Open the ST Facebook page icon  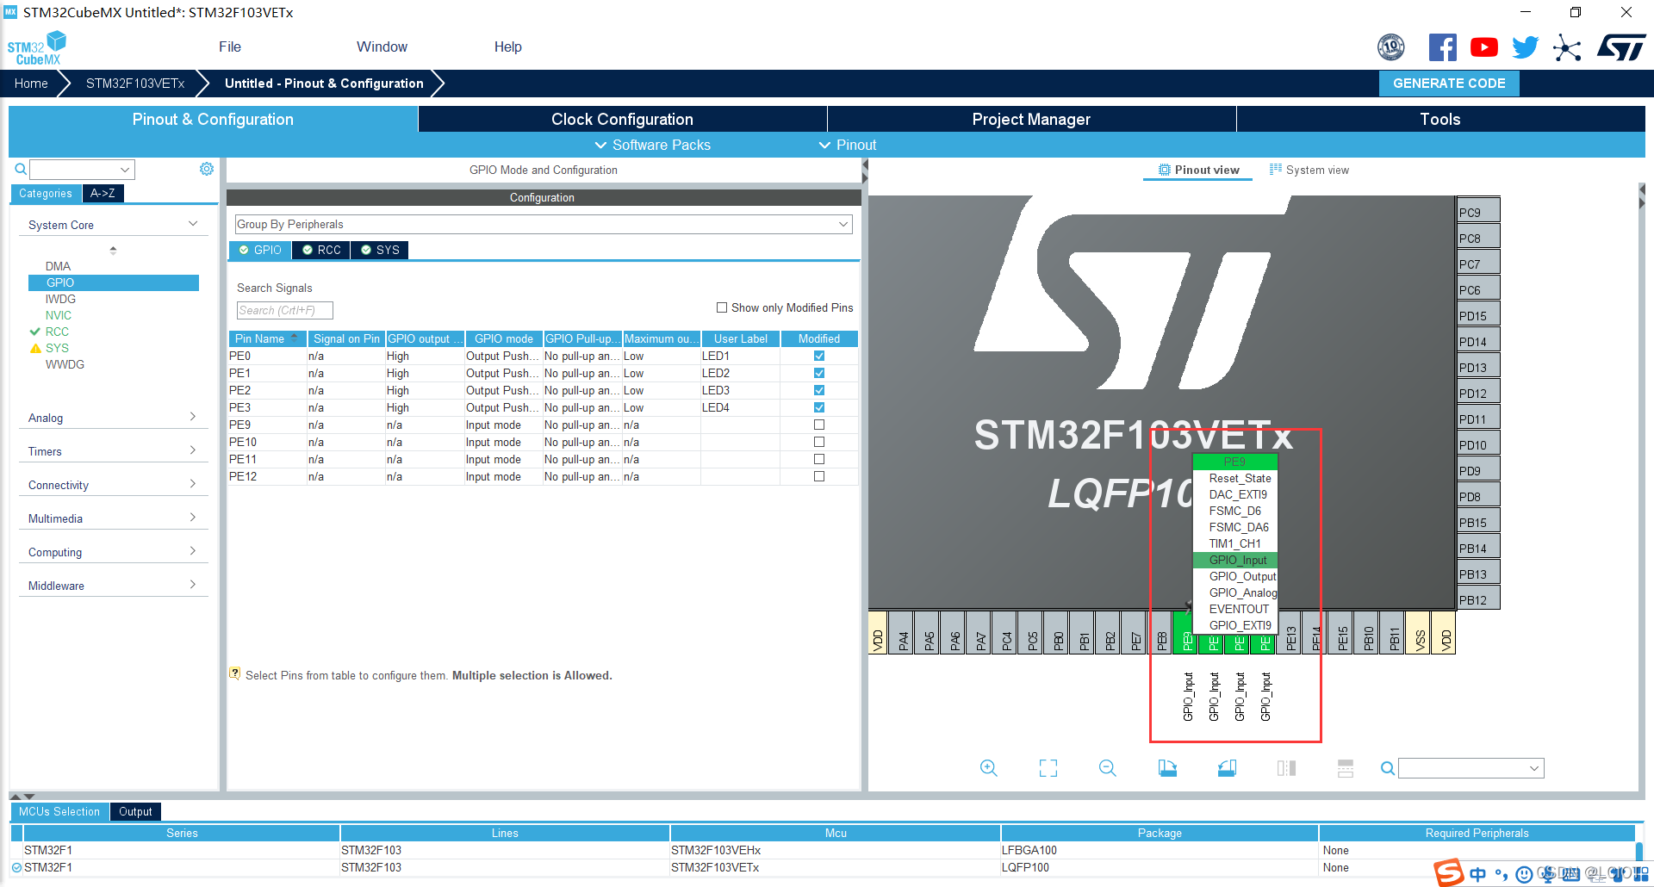(x=1442, y=47)
